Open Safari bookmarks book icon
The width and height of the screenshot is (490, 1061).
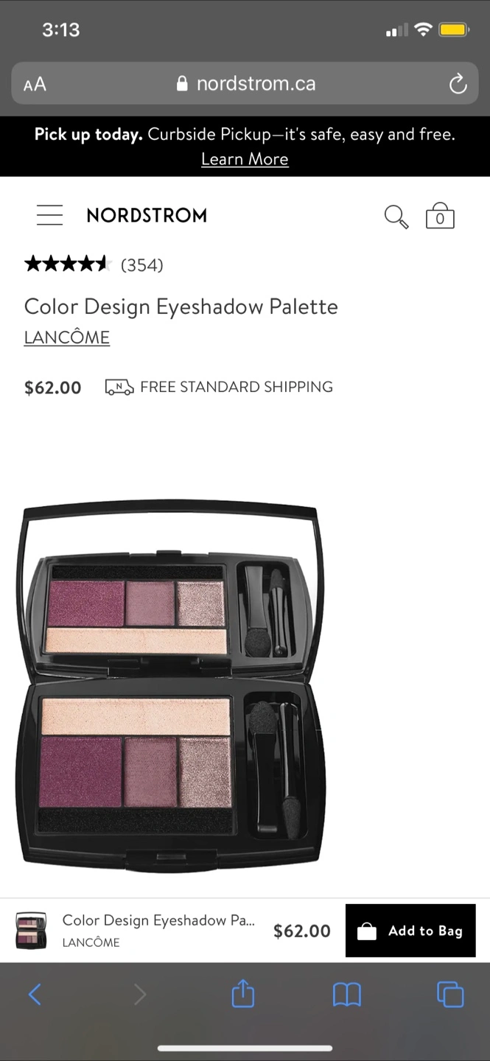point(346,995)
